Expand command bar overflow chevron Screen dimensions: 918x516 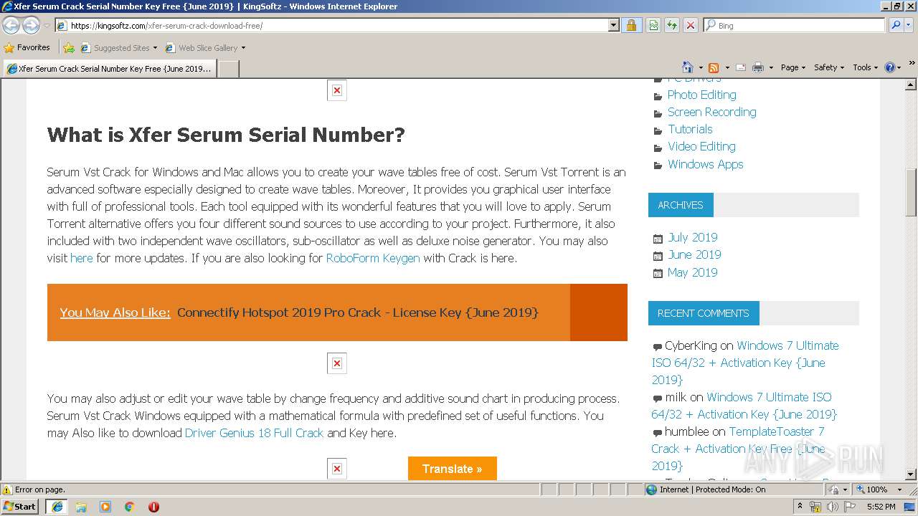pos(912,63)
